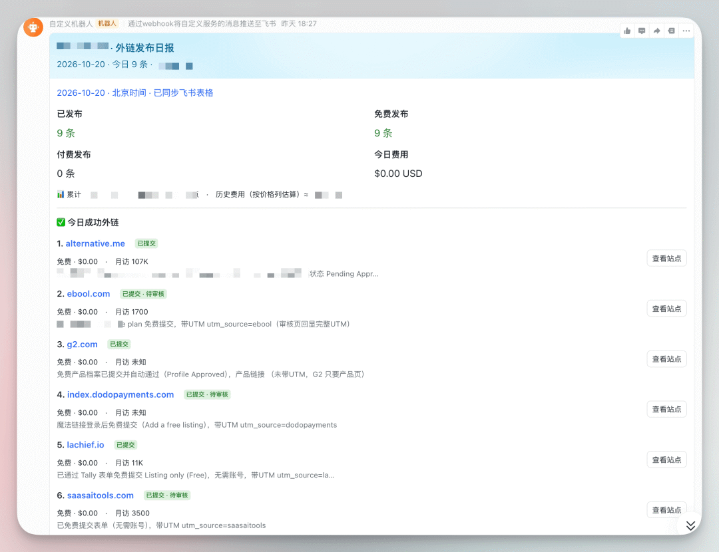Click the lachief.io Tally 表单 description
The image size is (719, 552).
(x=195, y=475)
